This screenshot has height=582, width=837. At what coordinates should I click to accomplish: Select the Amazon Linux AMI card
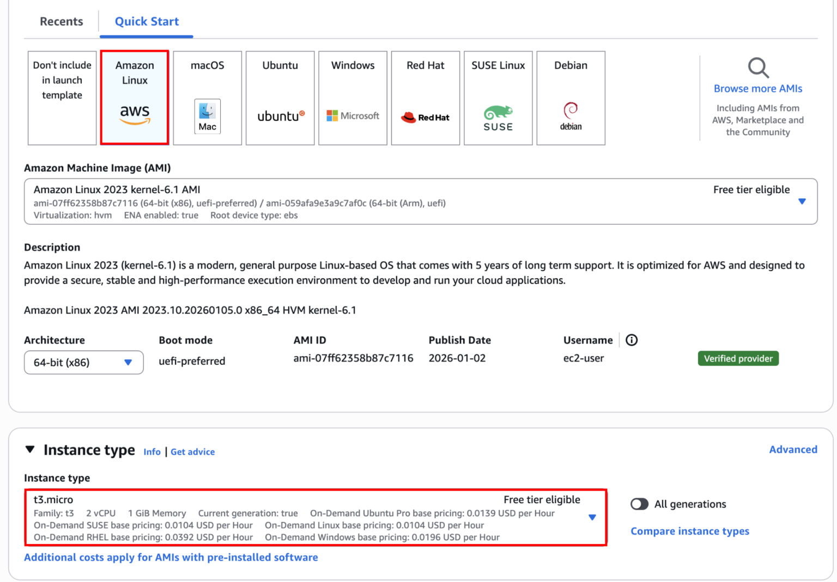coord(134,97)
